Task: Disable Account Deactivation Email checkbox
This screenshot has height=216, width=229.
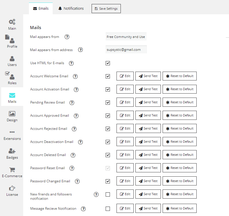Action: pyautogui.click(x=108, y=142)
